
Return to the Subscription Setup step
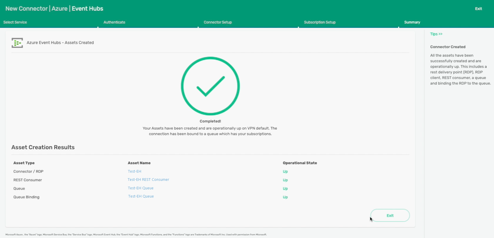pyautogui.click(x=320, y=22)
